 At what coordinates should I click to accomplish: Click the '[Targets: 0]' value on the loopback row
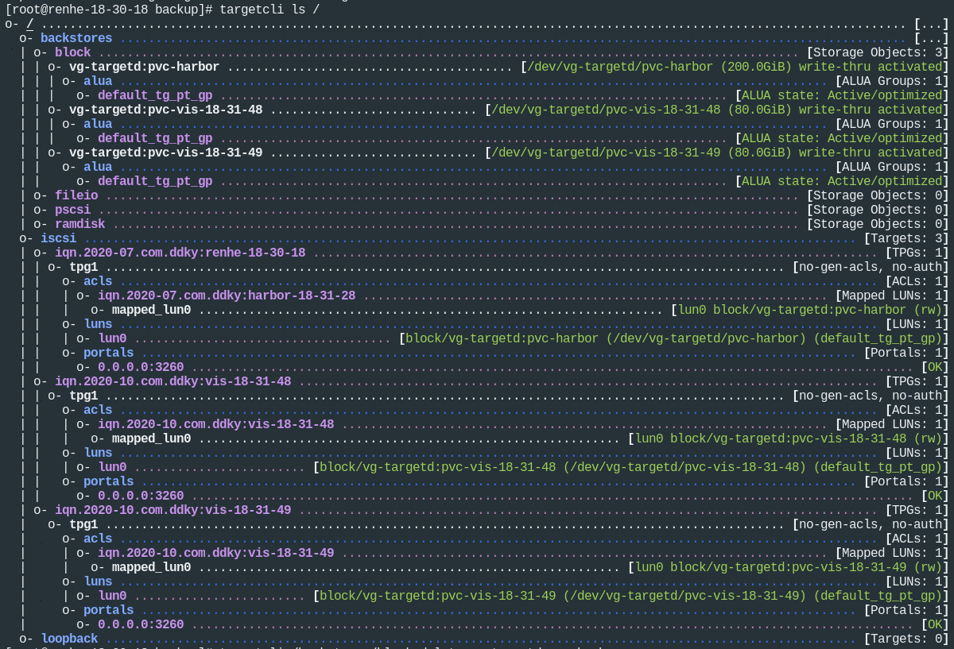906,639
